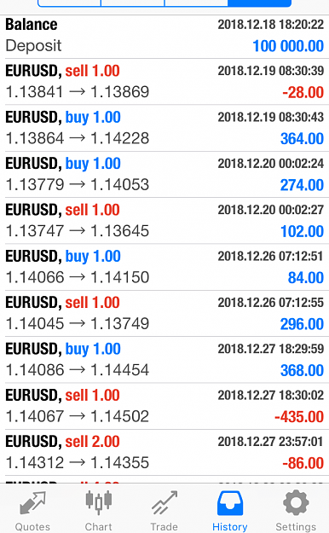Select the History inbox icon
The width and height of the screenshot is (329, 533).
[230, 503]
